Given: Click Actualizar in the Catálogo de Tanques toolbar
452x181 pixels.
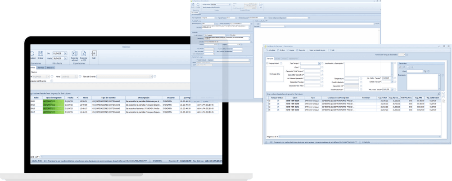Looking at the screenshot, I should [273, 50].
